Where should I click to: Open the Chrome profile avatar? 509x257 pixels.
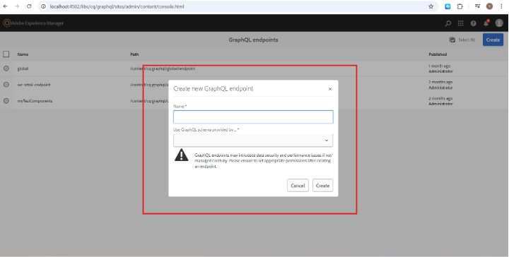pyautogui.click(x=489, y=6)
